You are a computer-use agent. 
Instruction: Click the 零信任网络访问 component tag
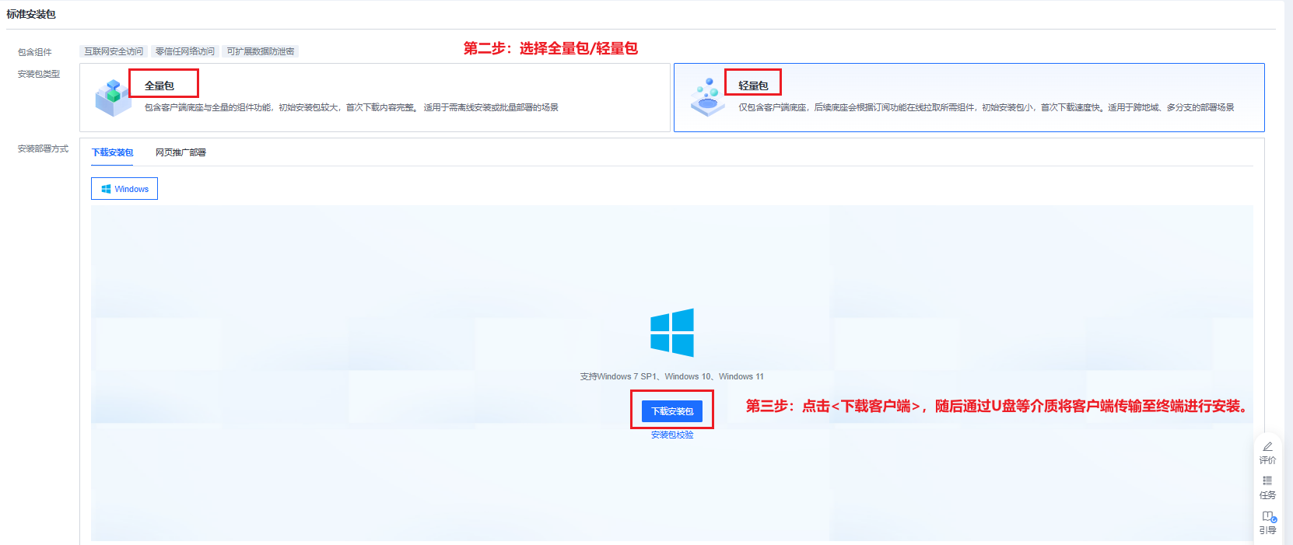pos(185,51)
